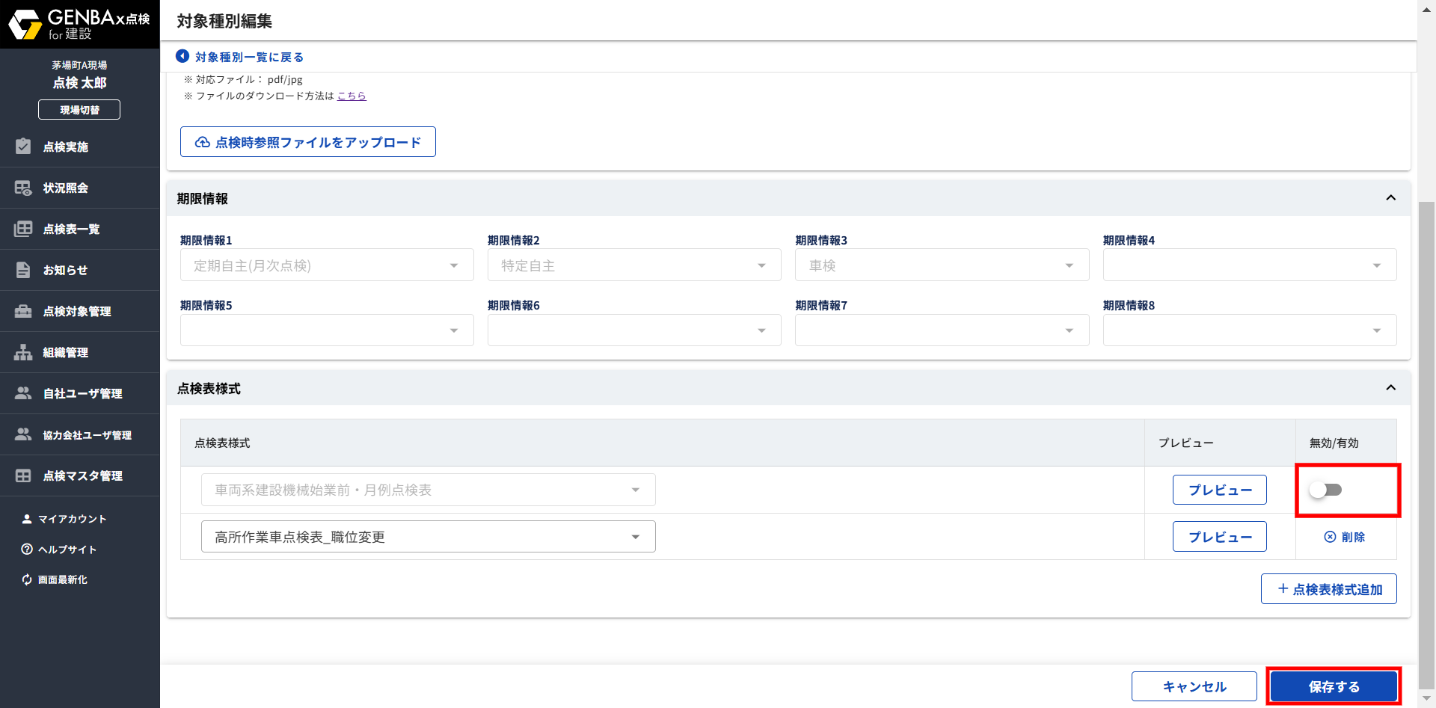Open 点検マスタ管理 menu item

82,475
